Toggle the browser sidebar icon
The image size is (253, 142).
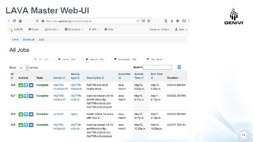[184, 21]
